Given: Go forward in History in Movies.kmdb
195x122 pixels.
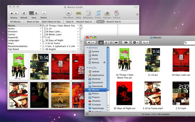Looking at the screenshot, I should click(x=16, y=13).
